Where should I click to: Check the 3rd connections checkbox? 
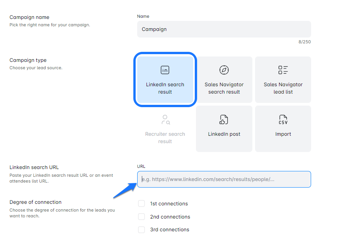click(141, 230)
